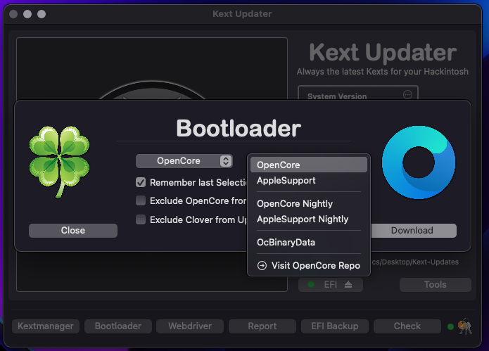The height and width of the screenshot is (351, 489).
Task: Select OpenCore in the popup menu
Action: pyautogui.click(x=309, y=165)
